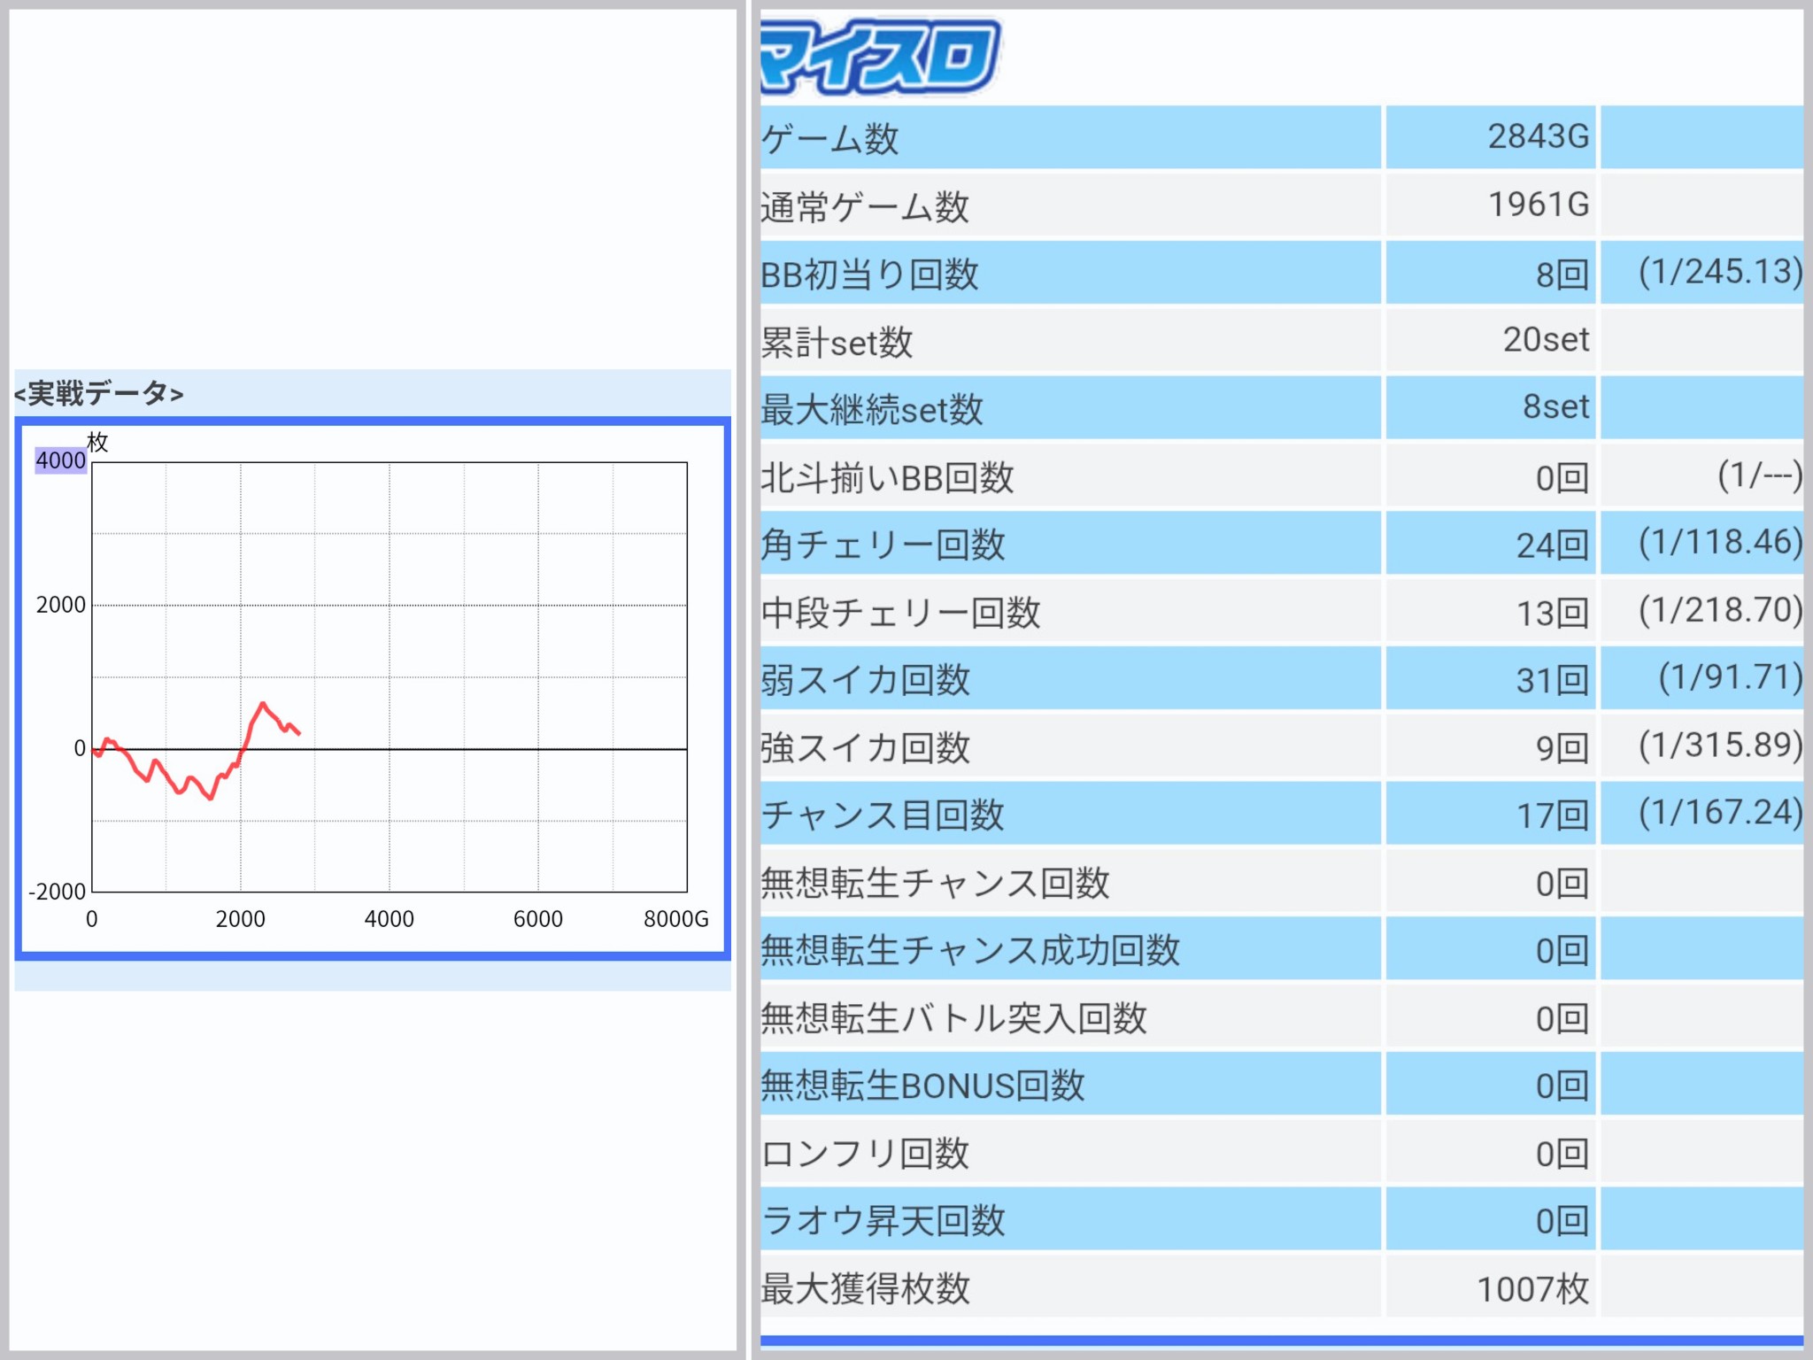Select the チャンス目回数 row label

pos(883,815)
